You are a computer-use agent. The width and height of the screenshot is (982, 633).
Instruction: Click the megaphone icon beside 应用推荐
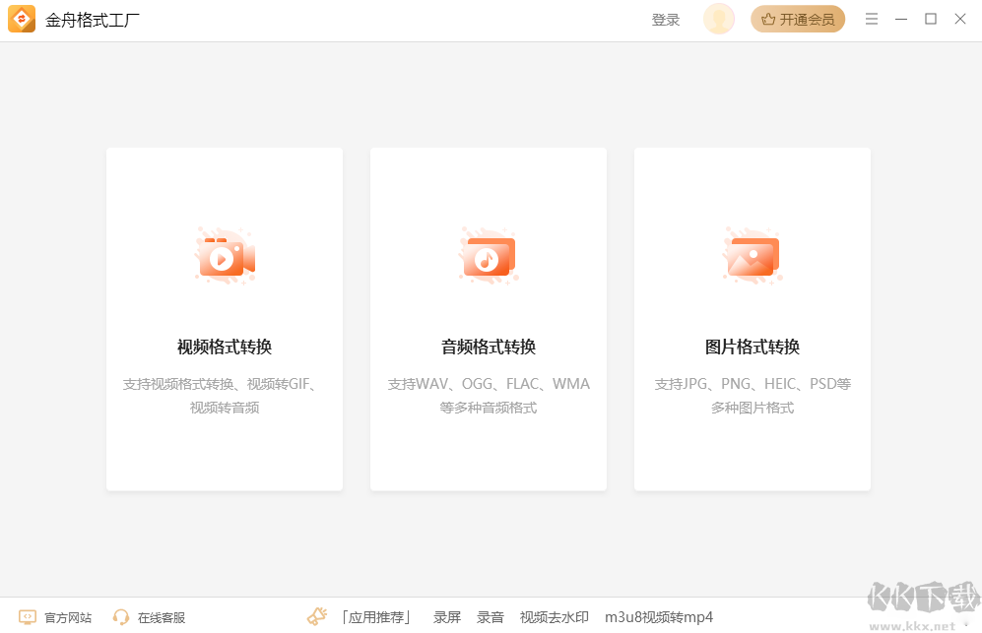[x=316, y=615]
